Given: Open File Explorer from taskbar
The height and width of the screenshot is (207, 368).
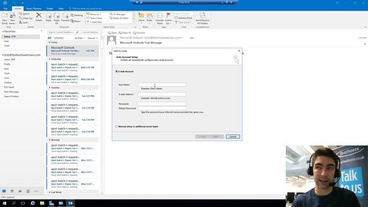Looking at the screenshot, I should (42, 203).
